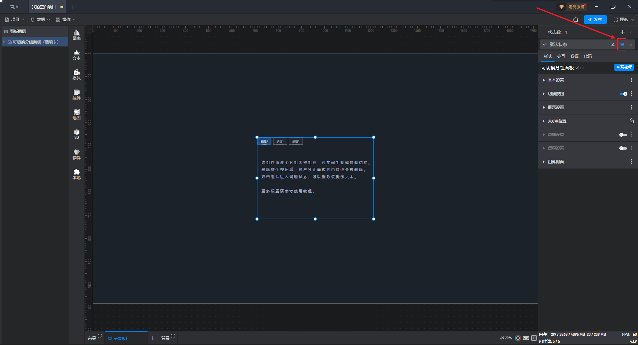Open the 控件 controls panel
The width and height of the screenshot is (638, 345).
(76, 94)
